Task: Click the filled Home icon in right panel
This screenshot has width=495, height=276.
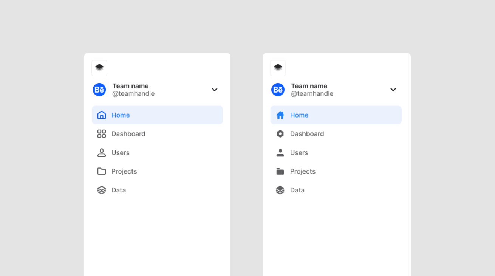Action: [280, 115]
